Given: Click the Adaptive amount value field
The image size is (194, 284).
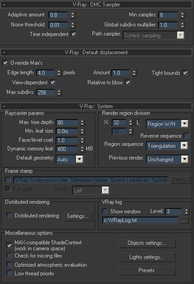Looking at the screenshot, I should point(58,15).
